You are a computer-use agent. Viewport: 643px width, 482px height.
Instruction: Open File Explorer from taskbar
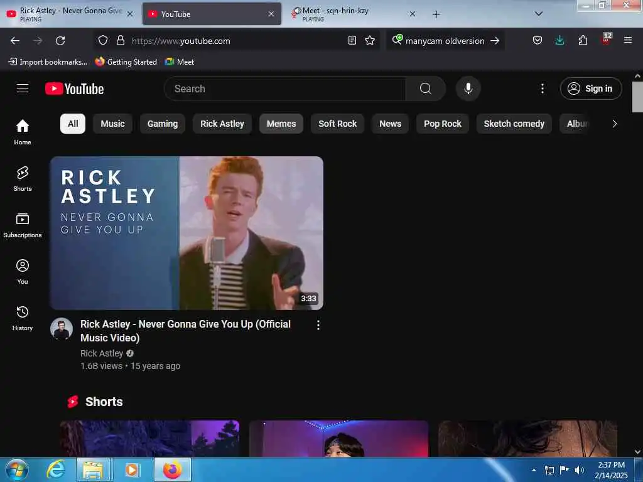(x=93, y=469)
